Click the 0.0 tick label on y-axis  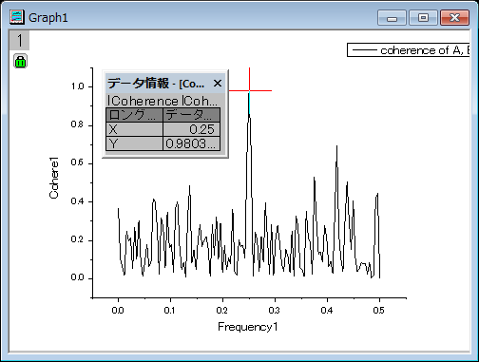coord(77,277)
